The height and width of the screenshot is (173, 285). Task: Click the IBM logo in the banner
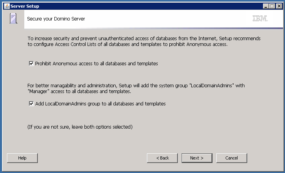point(260,19)
